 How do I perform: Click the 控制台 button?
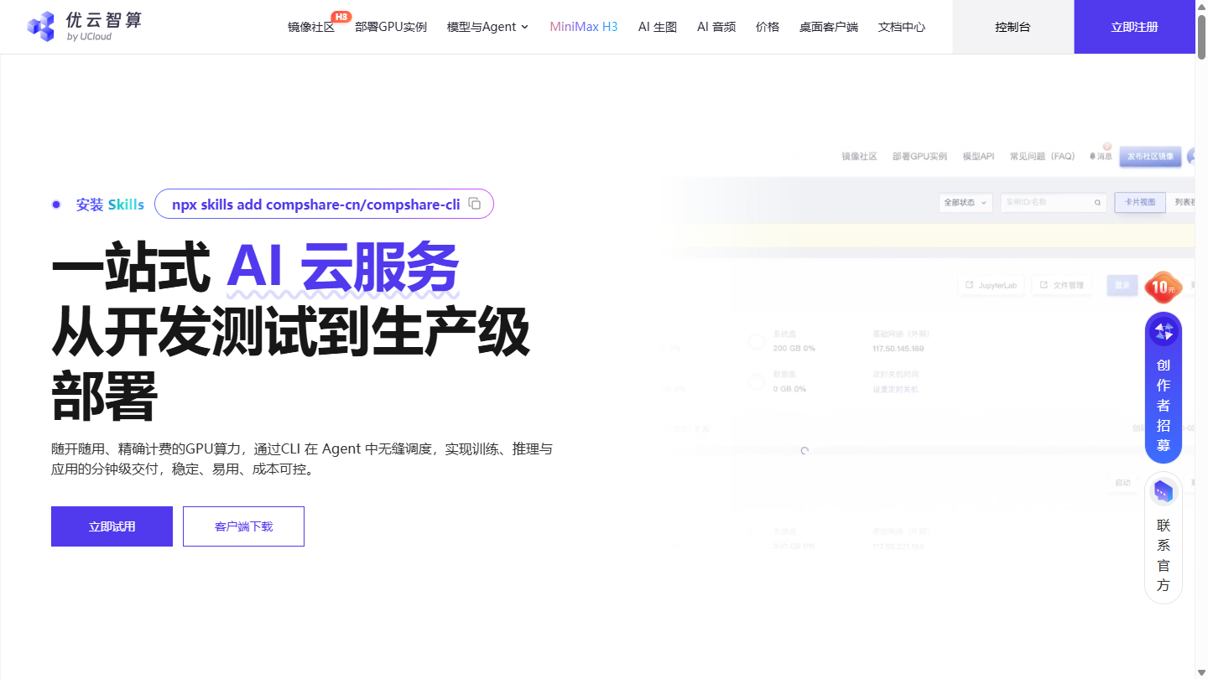(x=1013, y=27)
